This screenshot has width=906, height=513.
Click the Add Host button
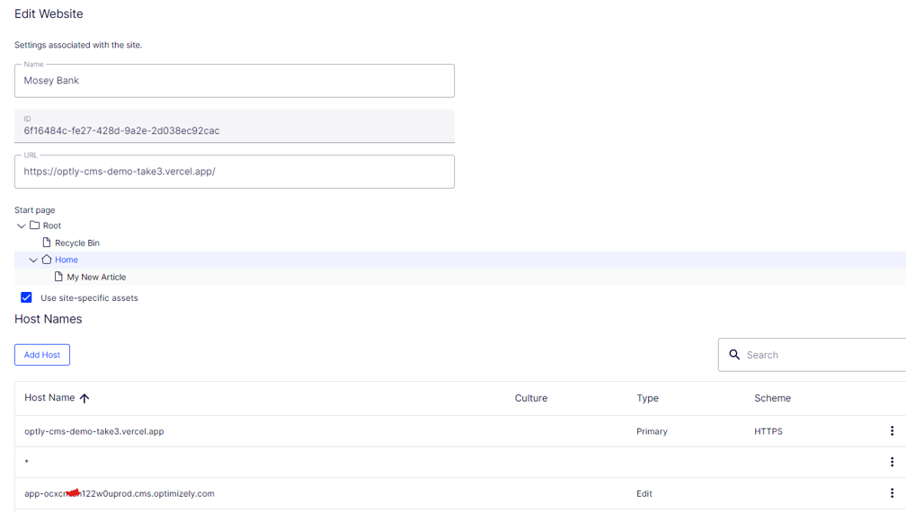point(42,355)
